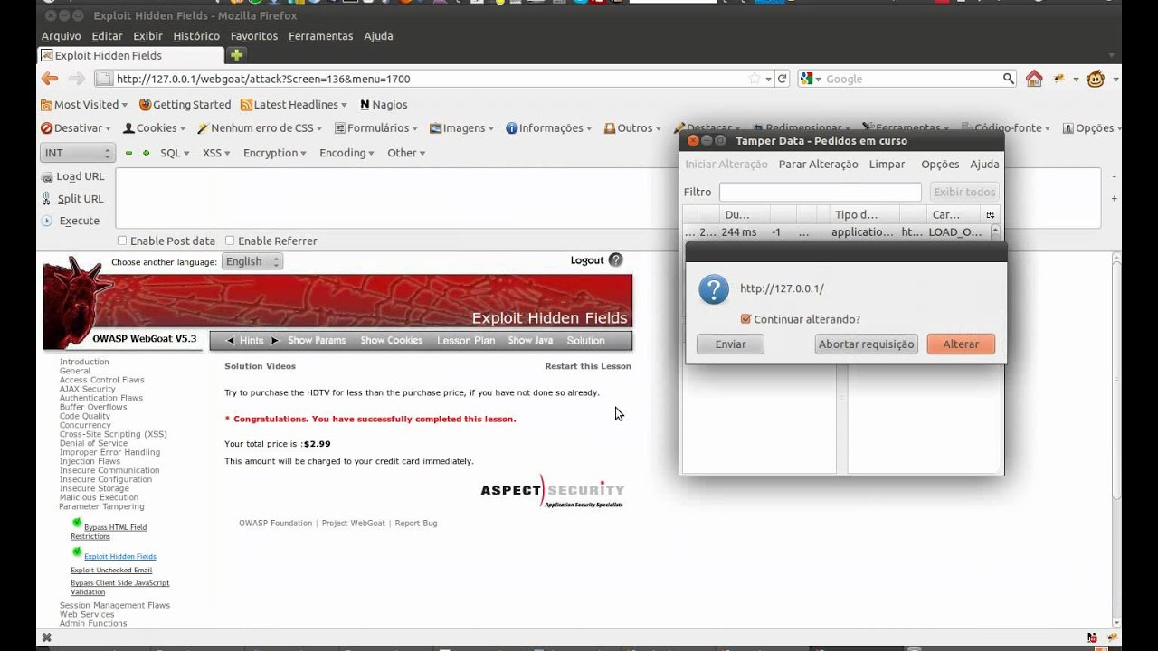The image size is (1158, 651).
Task: Click Restart this Lesson link
Action: pyautogui.click(x=588, y=366)
